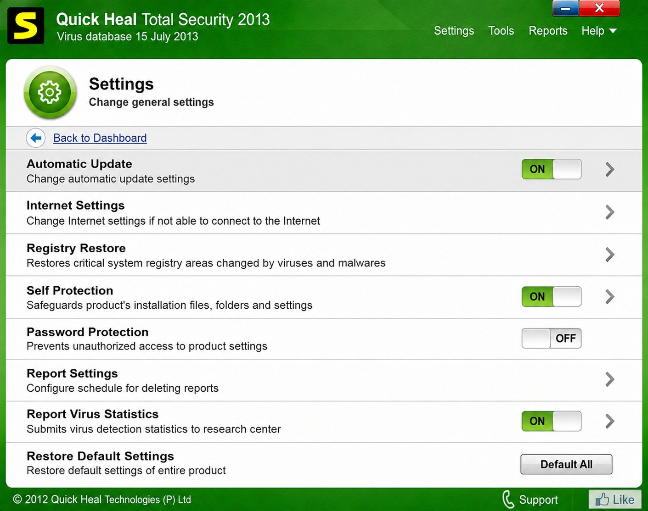The height and width of the screenshot is (511, 648).
Task: Click 'Restores critical system registry areas' description
Action: click(206, 263)
